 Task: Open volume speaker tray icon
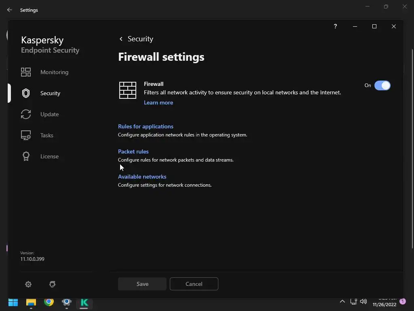click(x=363, y=301)
